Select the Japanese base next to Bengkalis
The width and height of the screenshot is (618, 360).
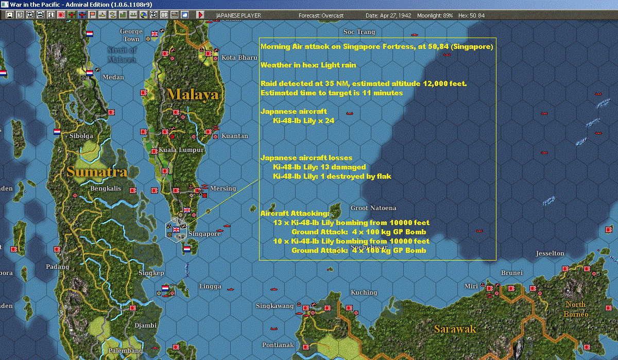133,190
